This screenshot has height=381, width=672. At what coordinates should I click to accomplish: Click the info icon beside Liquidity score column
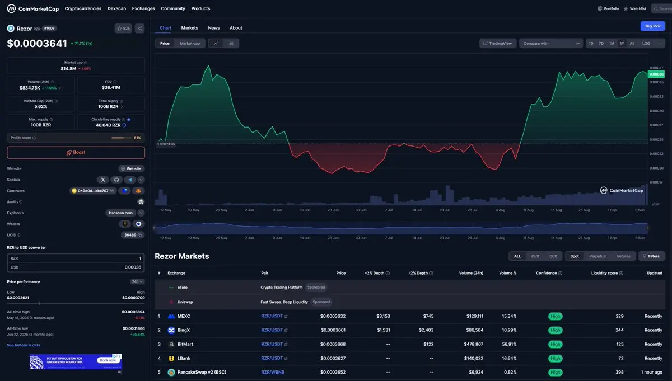click(x=620, y=273)
